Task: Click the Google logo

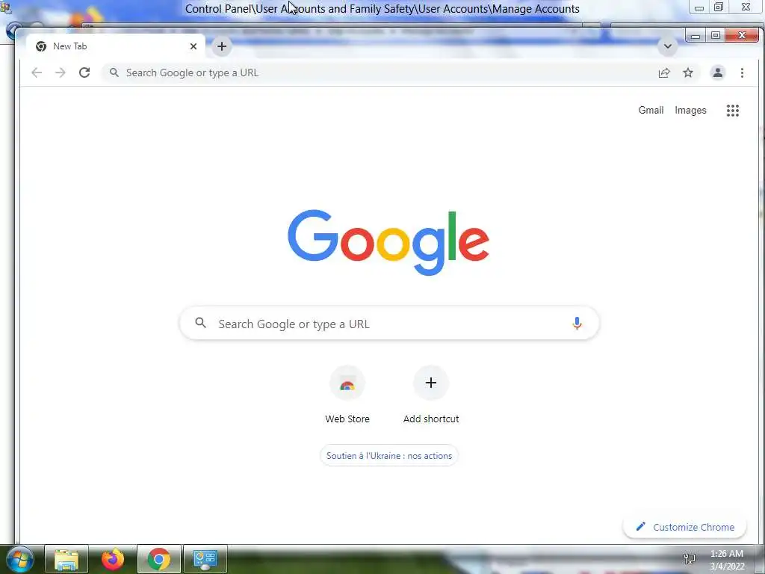Action: click(x=388, y=243)
